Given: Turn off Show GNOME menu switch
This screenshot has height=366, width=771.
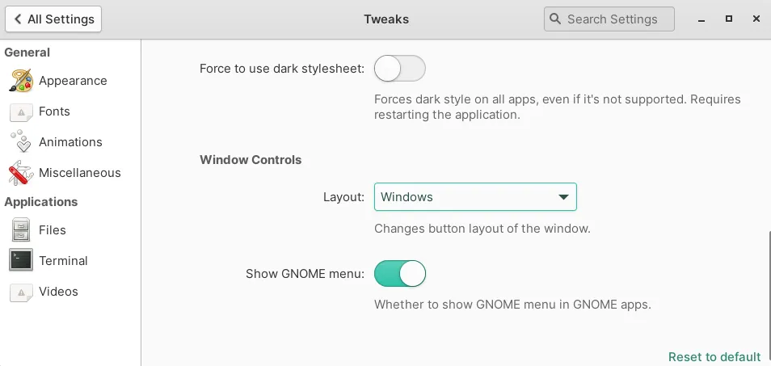Looking at the screenshot, I should click(399, 274).
